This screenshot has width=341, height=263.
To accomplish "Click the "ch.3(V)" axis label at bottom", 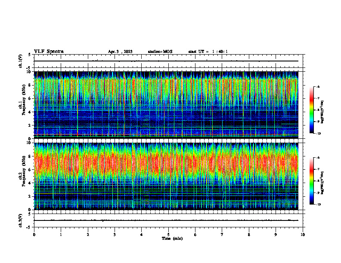I will click(x=21, y=220).
